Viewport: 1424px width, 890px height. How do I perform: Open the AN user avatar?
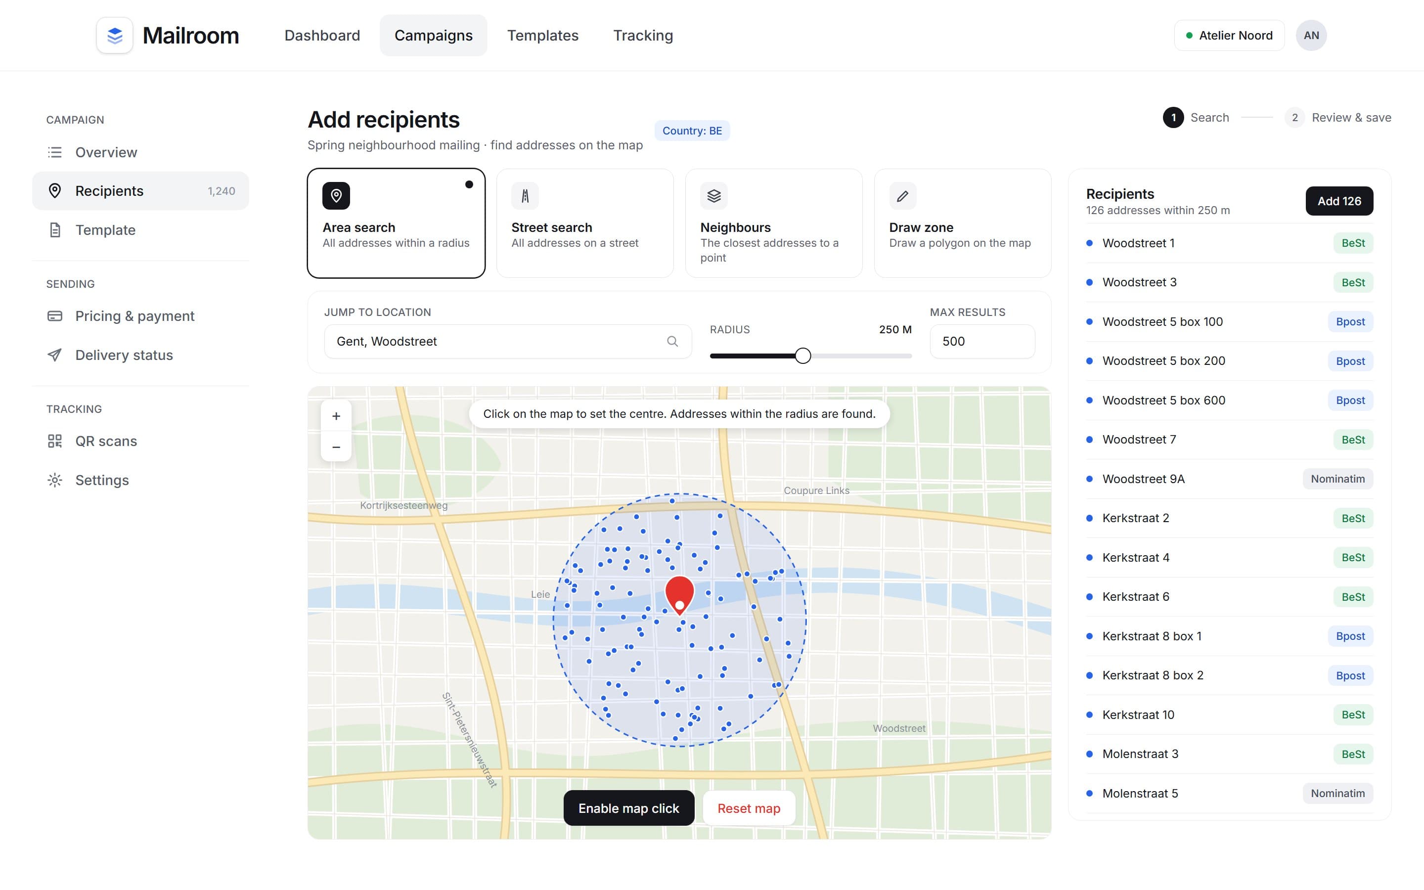(x=1311, y=35)
